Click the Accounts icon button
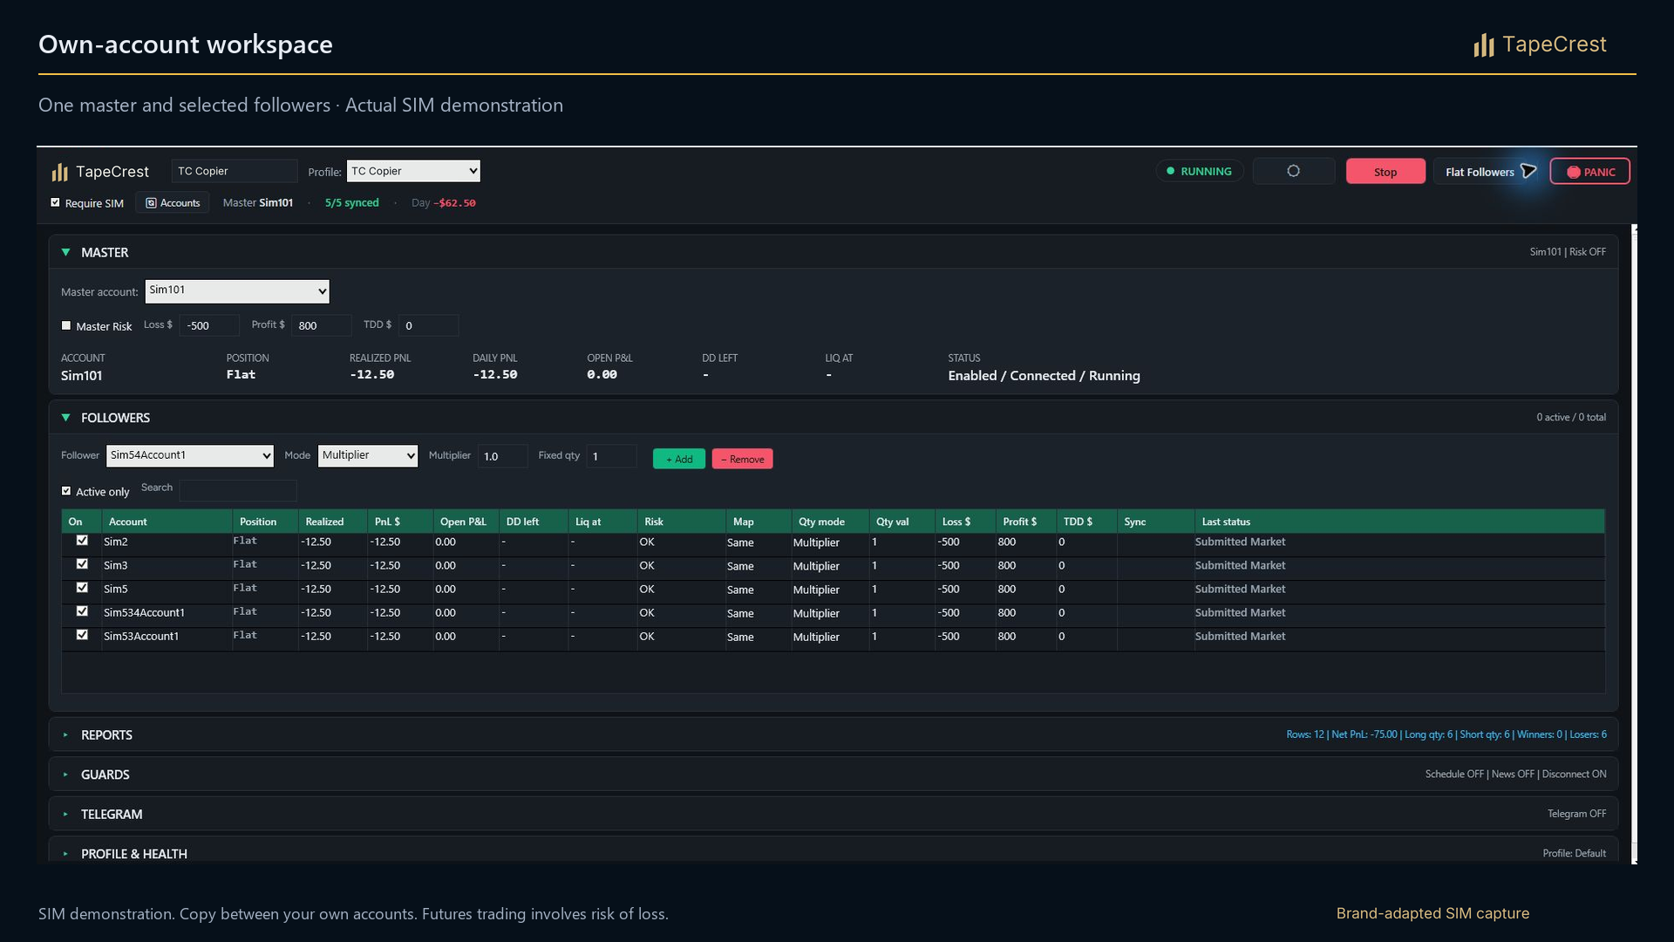This screenshot has height=942, width=1674. [x=173, y=203]
